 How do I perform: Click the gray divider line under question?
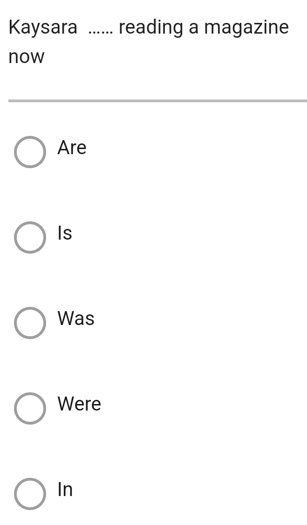157,101
